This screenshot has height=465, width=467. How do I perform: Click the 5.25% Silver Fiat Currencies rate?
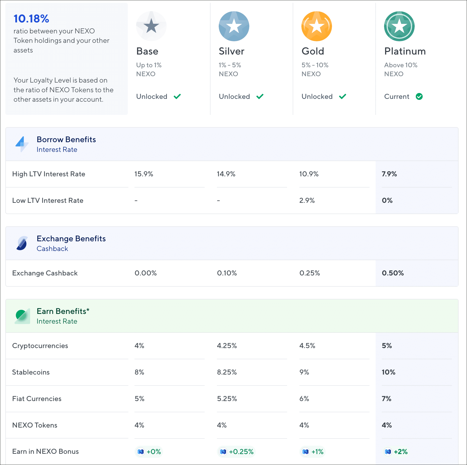pyautogui.click(x=227, y=399)
